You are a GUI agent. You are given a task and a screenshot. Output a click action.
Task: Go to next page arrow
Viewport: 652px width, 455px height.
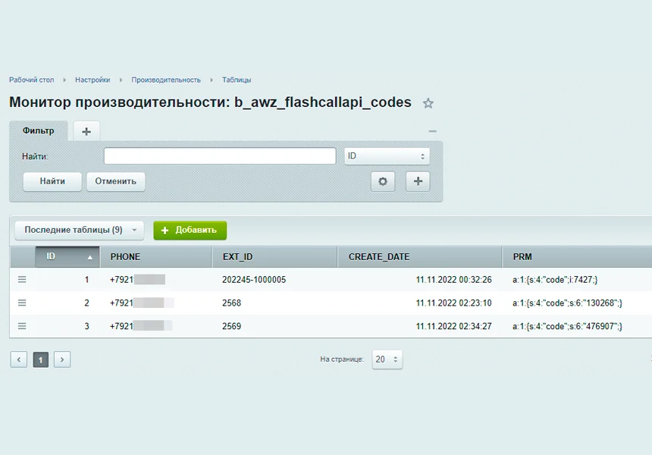click(62, 359)
